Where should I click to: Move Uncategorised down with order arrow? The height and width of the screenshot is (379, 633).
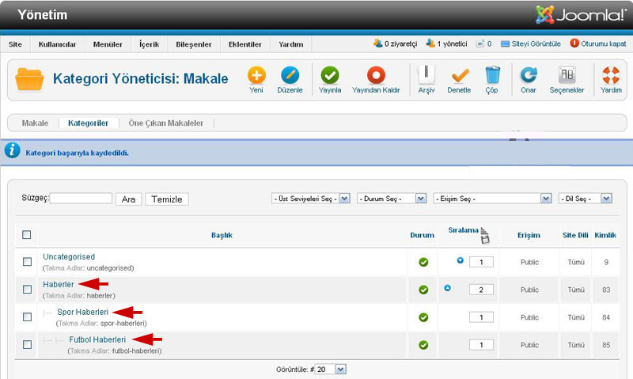[460, 260]
